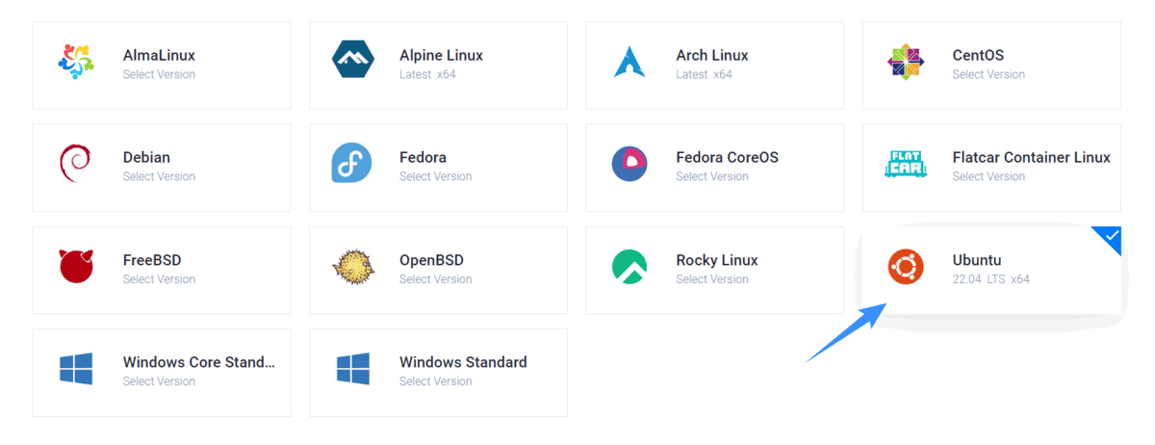
Task: Open FreeBSD Select Version dropdown
Action: [159, 279]
